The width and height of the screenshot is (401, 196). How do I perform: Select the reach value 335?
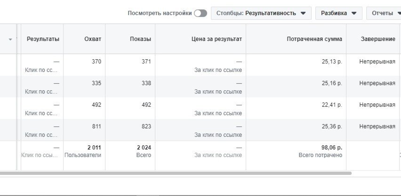[x=96, y=83]
